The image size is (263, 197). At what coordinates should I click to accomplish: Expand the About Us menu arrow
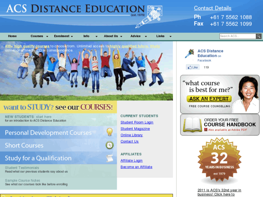(x=121, y=37)
